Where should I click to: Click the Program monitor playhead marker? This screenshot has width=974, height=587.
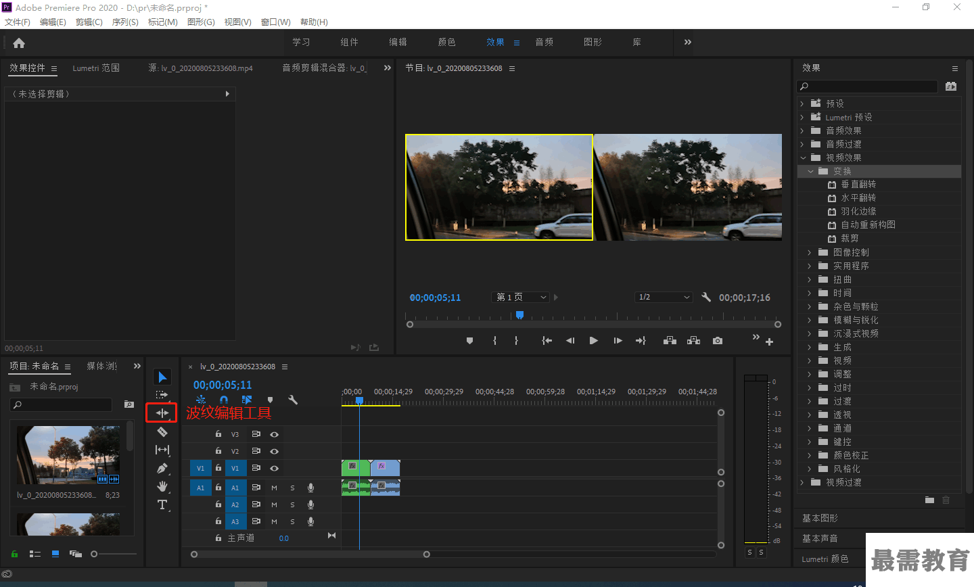519,315
